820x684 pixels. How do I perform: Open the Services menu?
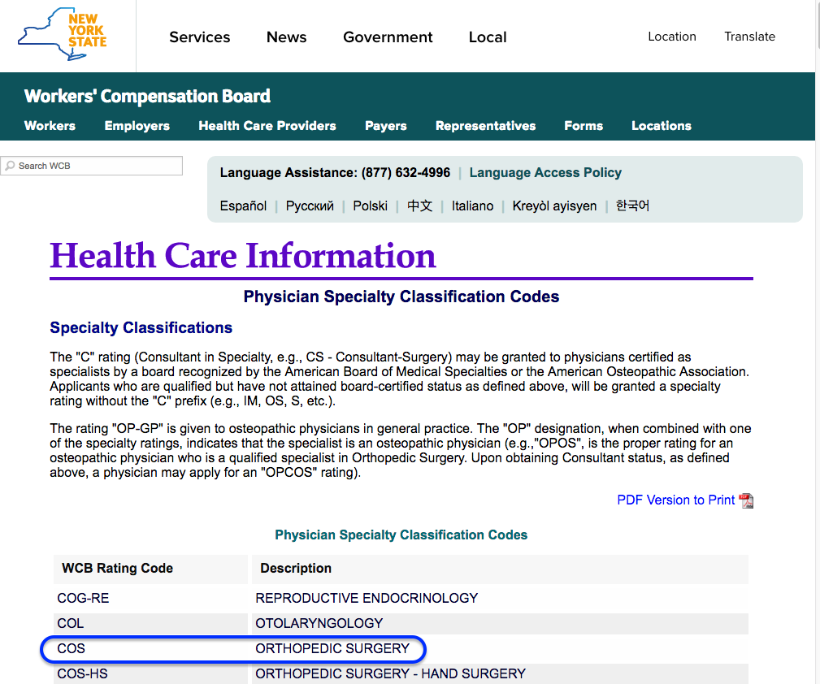pyautogui.click(x=199, y=37)
